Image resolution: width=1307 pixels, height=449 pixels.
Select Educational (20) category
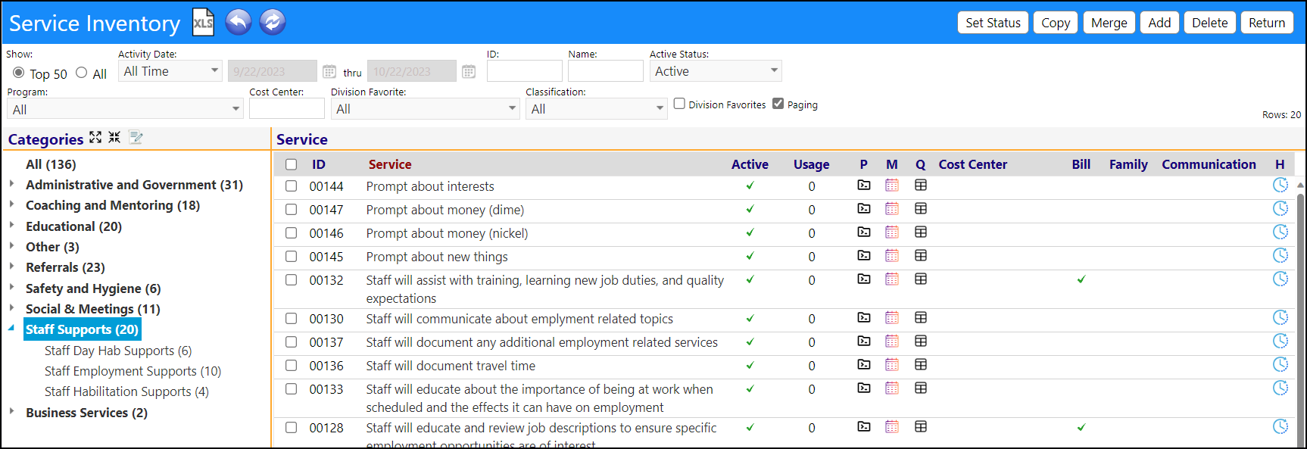pos(73,226)
